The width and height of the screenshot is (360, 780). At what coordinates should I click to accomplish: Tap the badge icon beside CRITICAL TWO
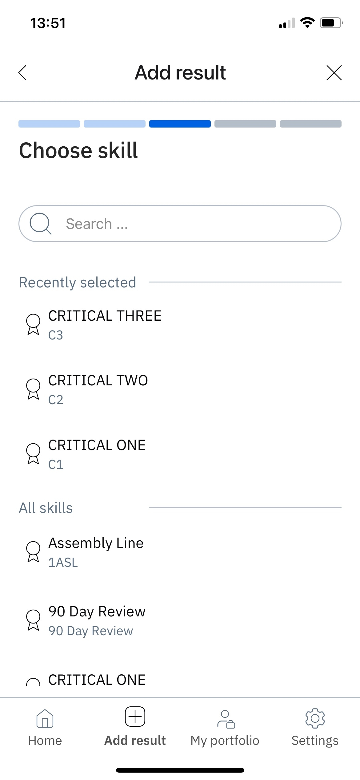[33, 389]
